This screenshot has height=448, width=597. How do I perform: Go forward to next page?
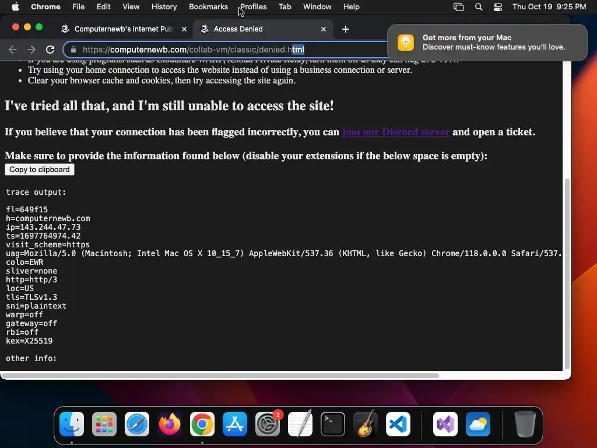coord(31,50)
